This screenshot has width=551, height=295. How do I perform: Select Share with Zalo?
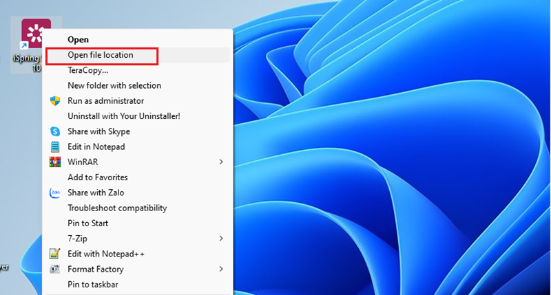click(x=137, y=193)
